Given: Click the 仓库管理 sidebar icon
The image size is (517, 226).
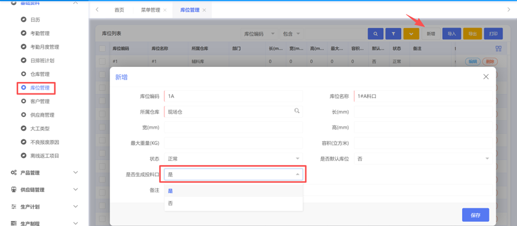Looking at the screenshot, I should [23, 74].
